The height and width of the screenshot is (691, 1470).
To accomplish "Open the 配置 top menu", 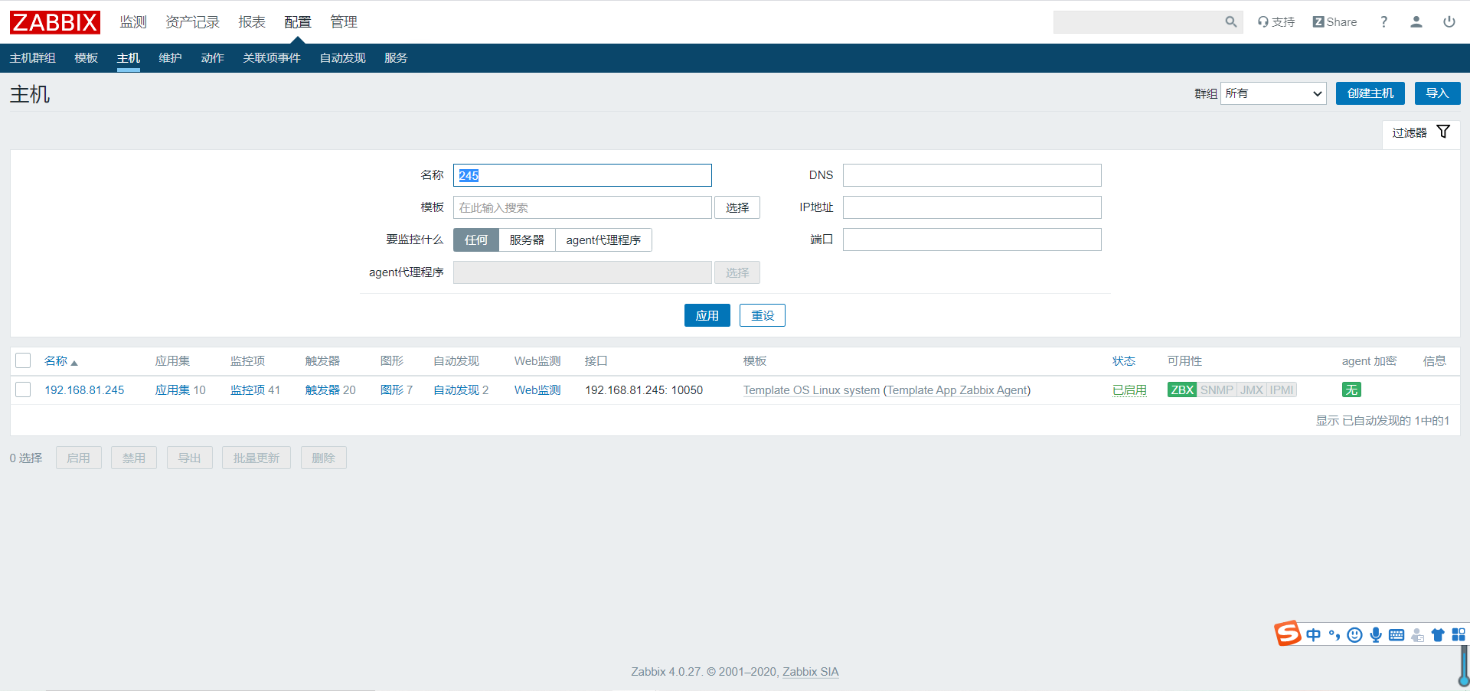I will (298, 22).
